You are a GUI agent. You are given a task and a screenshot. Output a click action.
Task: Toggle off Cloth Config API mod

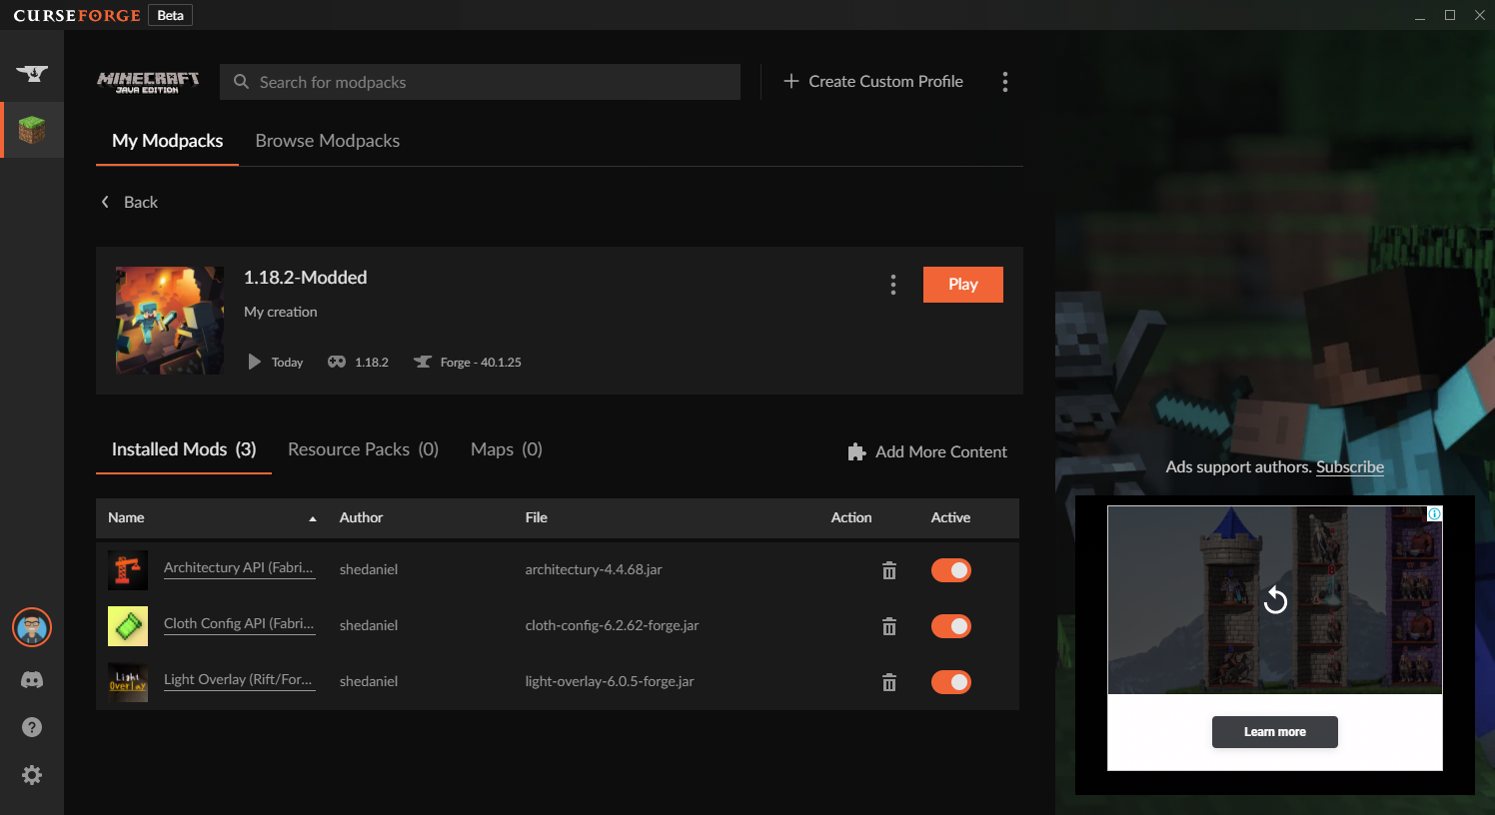950,626
